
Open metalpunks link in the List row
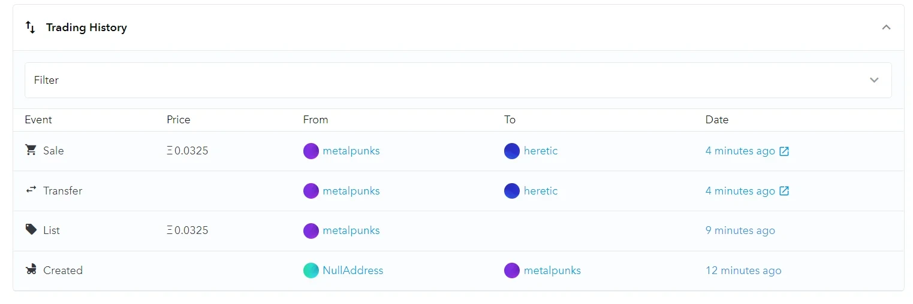(x=351, y=230)
